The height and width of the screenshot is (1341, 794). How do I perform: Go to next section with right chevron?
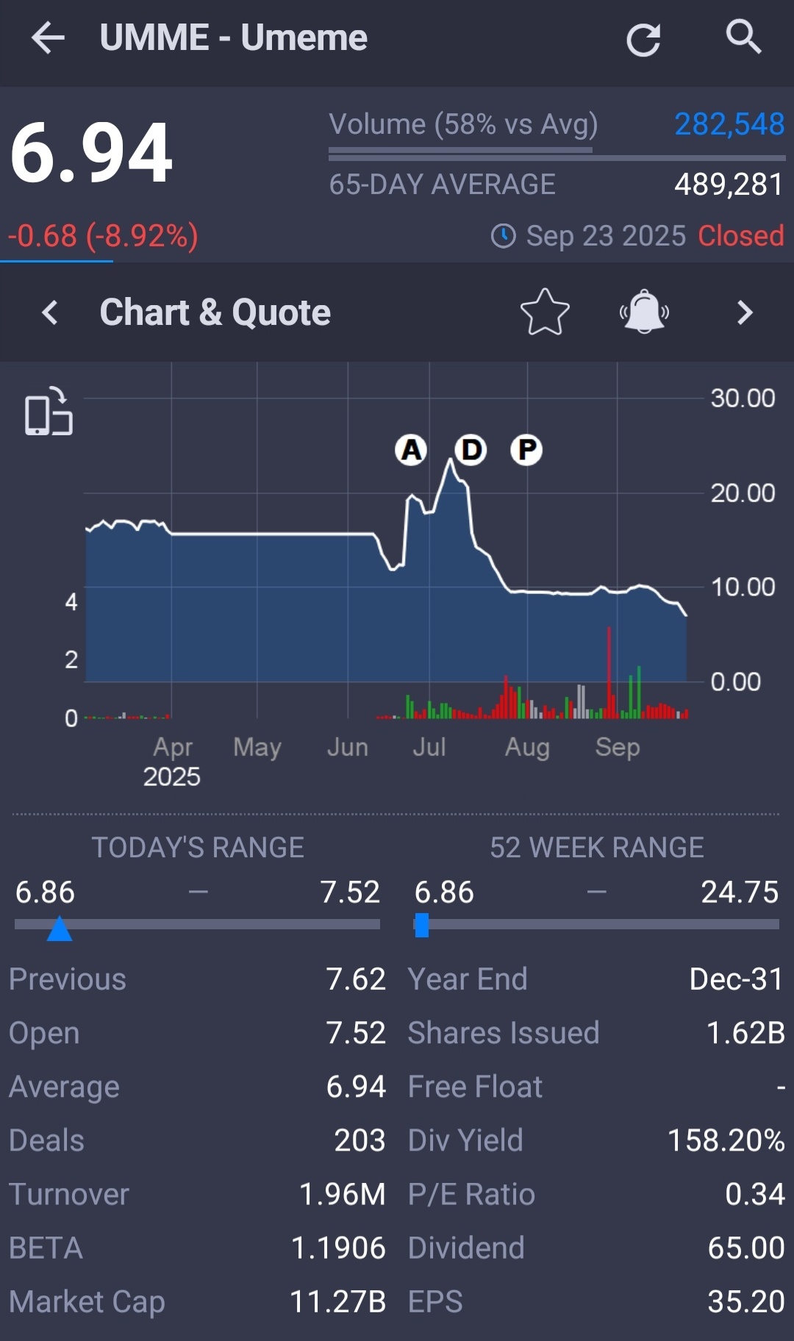(745, 312)
